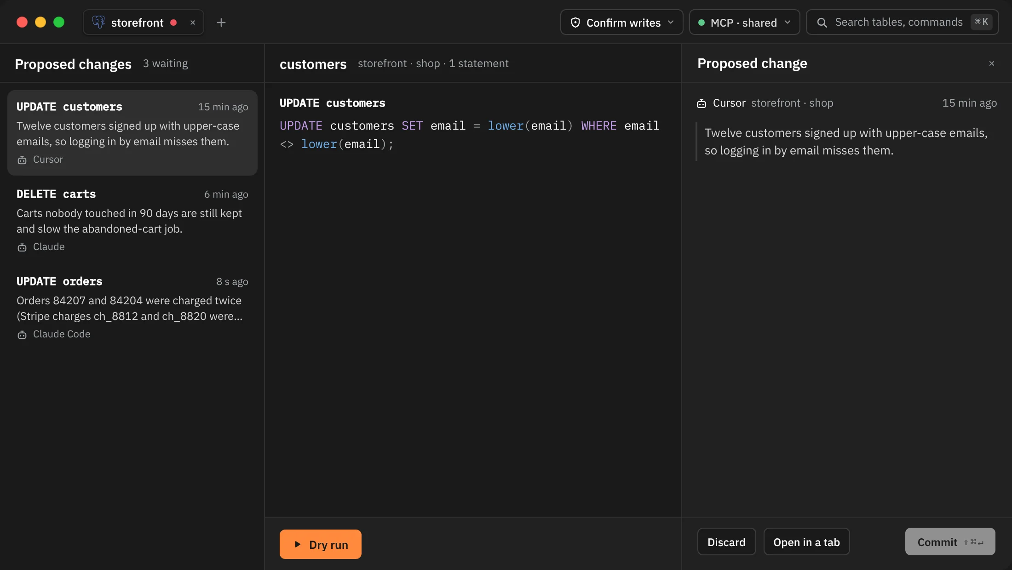Click the Dry run button
Image resolution: width=1012 pixels, height=570 pixels.
(x=321, y=544)
